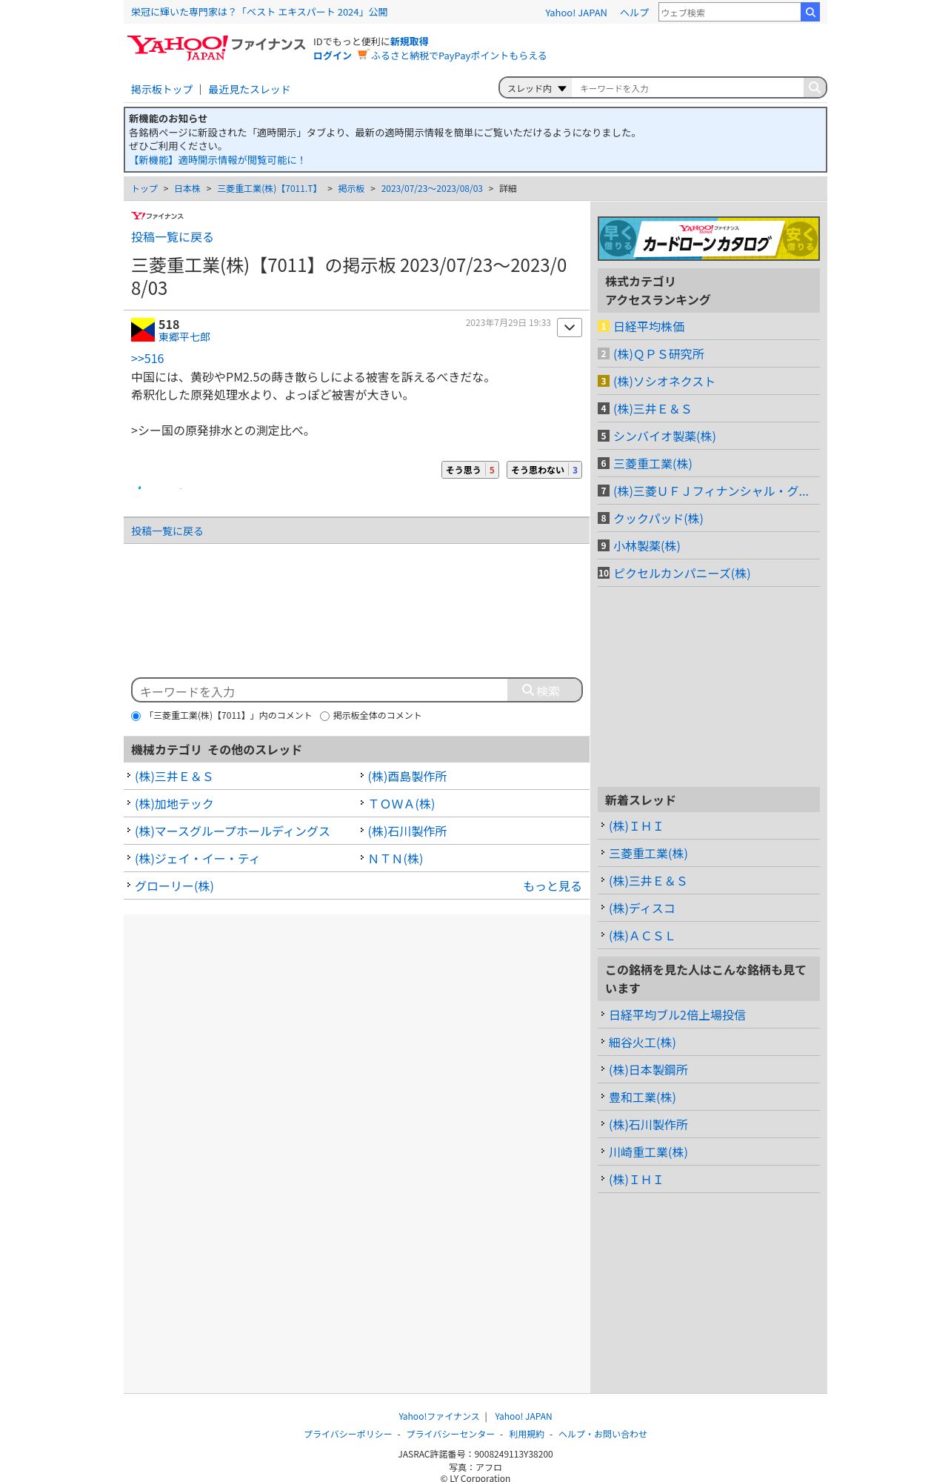Screen dimensions: 951x1482
Task: Click user avatar flag of post 518
Action: [x=143, y=330]
